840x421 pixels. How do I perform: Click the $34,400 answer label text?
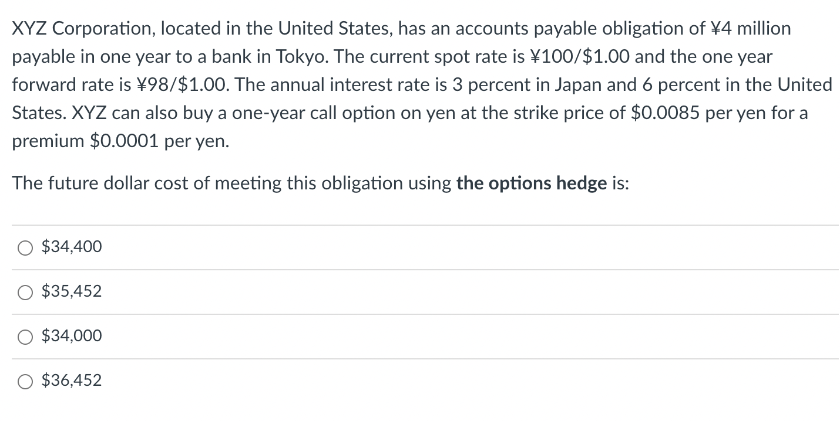[72, 247]
